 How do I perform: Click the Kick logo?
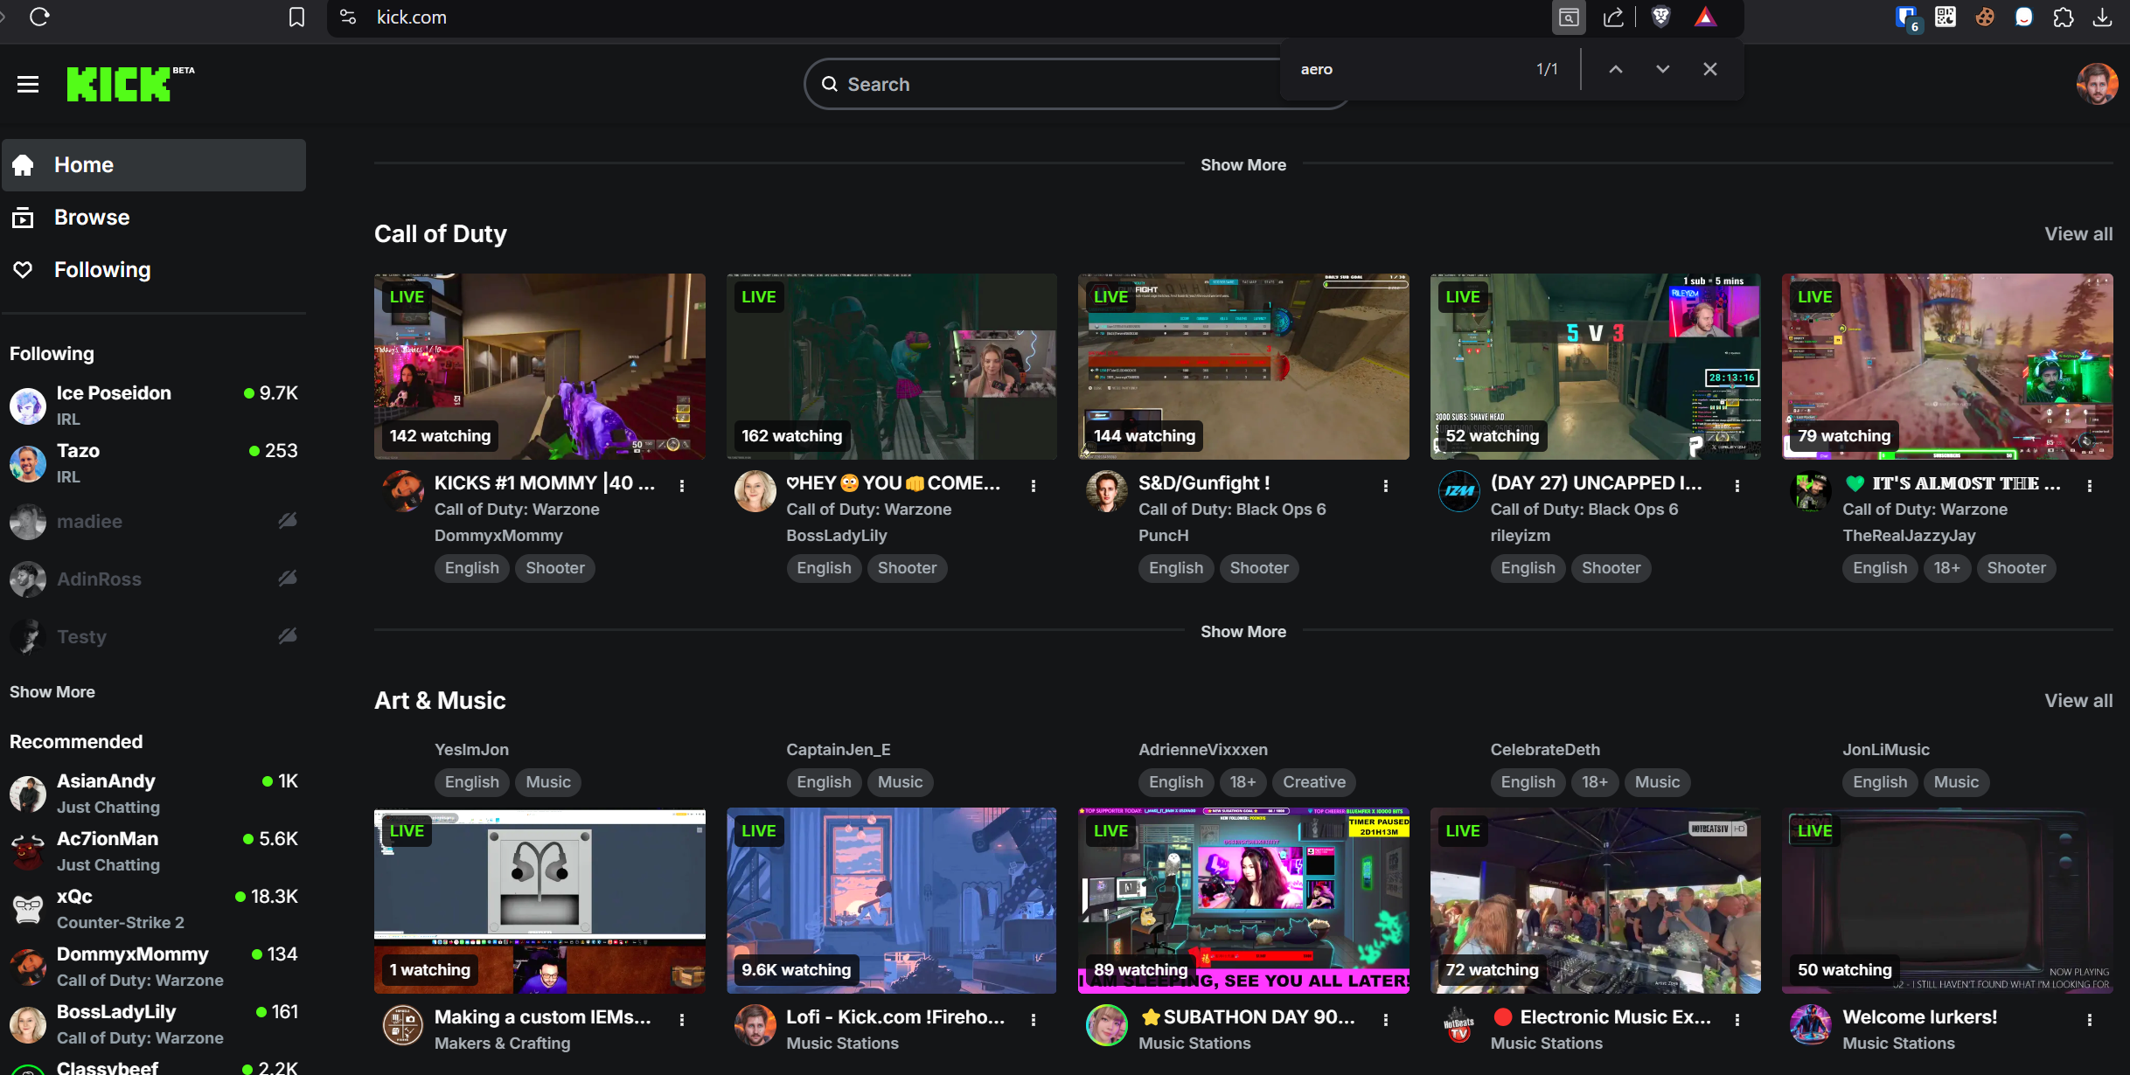[120, 84]
